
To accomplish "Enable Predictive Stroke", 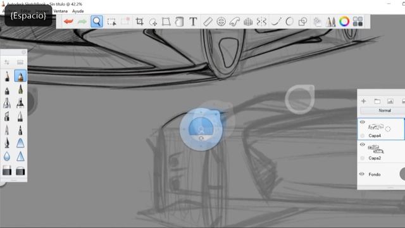I will (x=289, y=22).
